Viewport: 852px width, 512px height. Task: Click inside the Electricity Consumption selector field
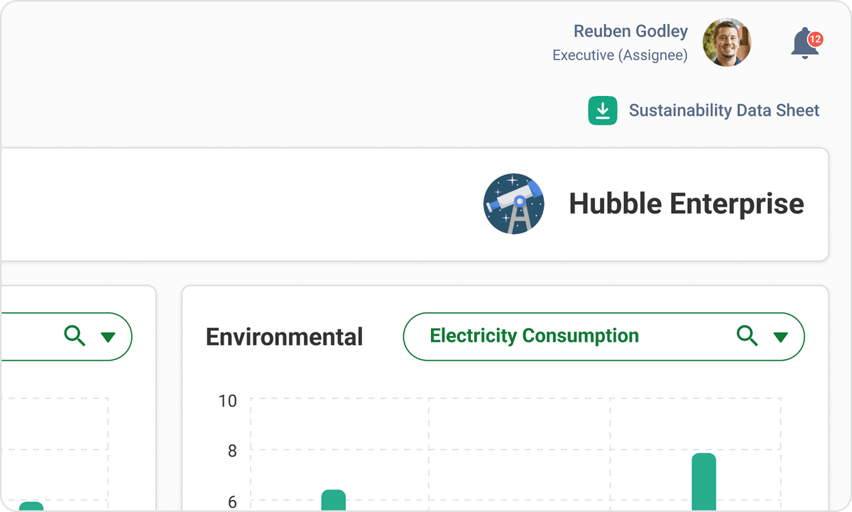603,337
